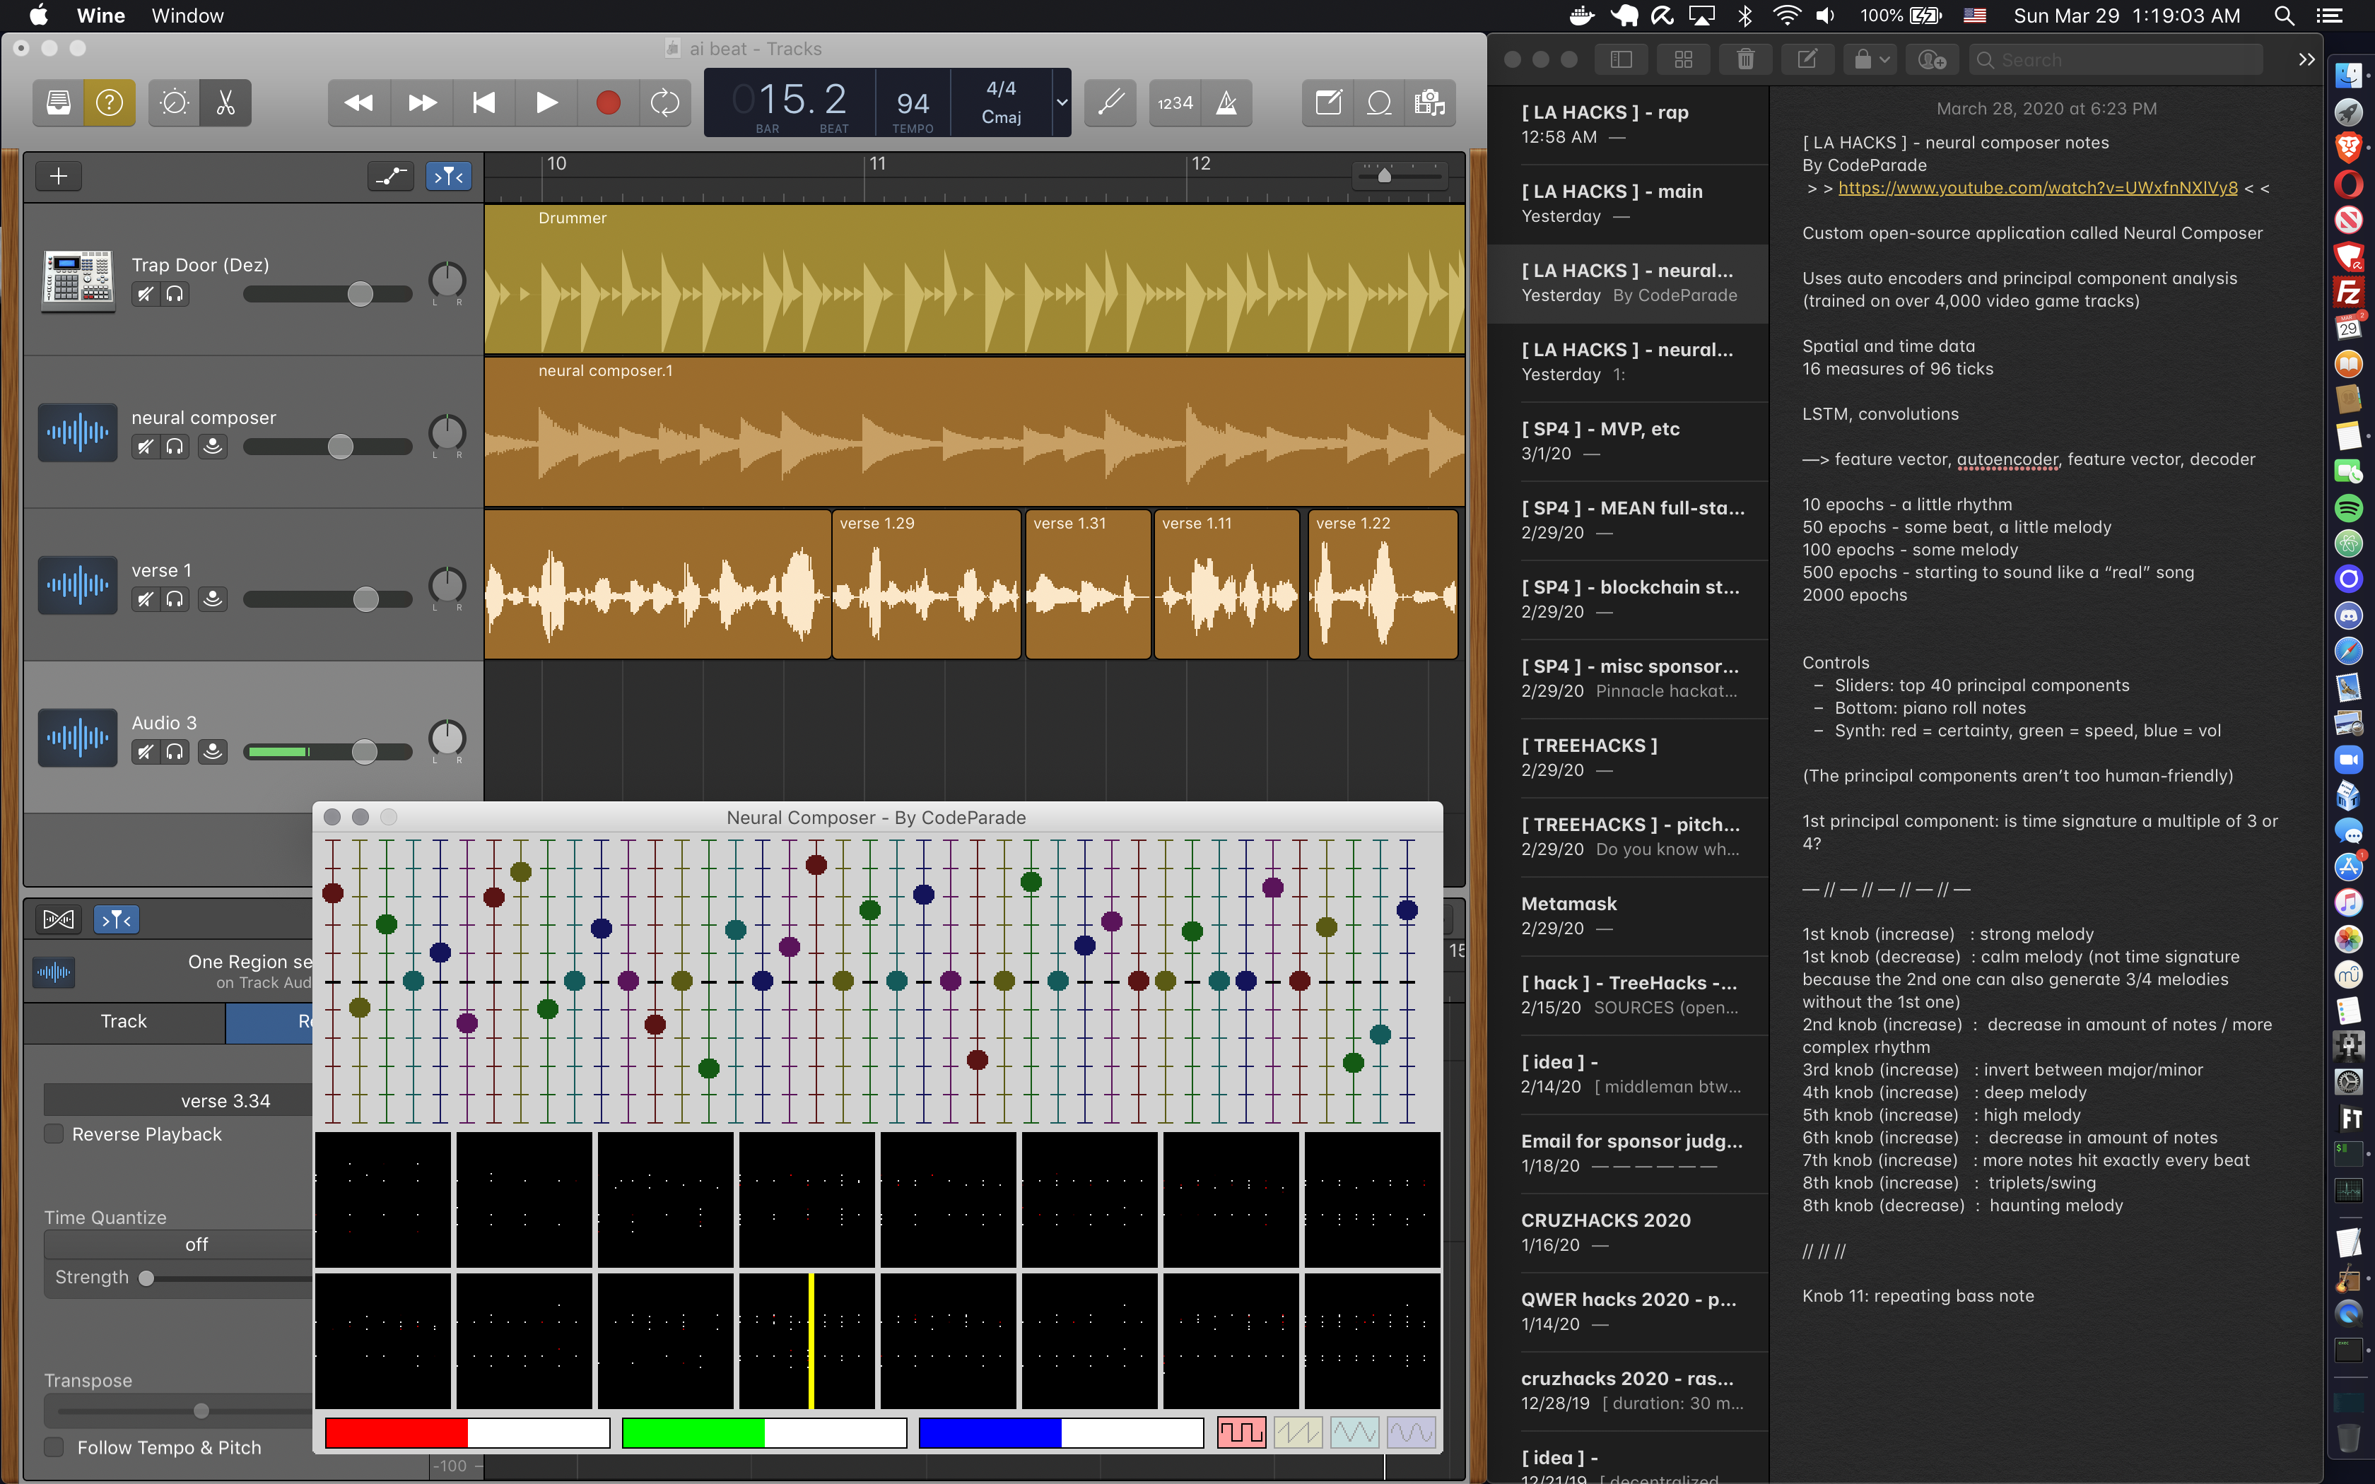Click the Trap Door volume slider
The image size is (2375, 1484).
(x=360, y=293)
